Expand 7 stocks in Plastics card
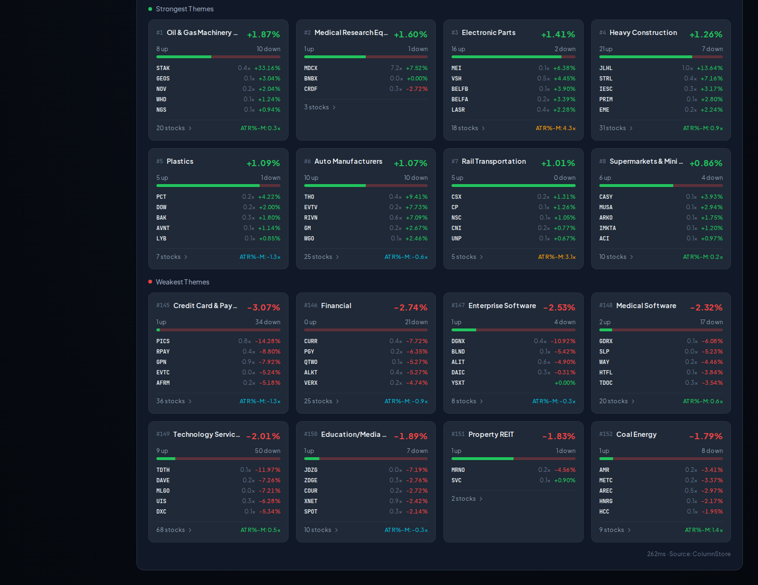 172,257
